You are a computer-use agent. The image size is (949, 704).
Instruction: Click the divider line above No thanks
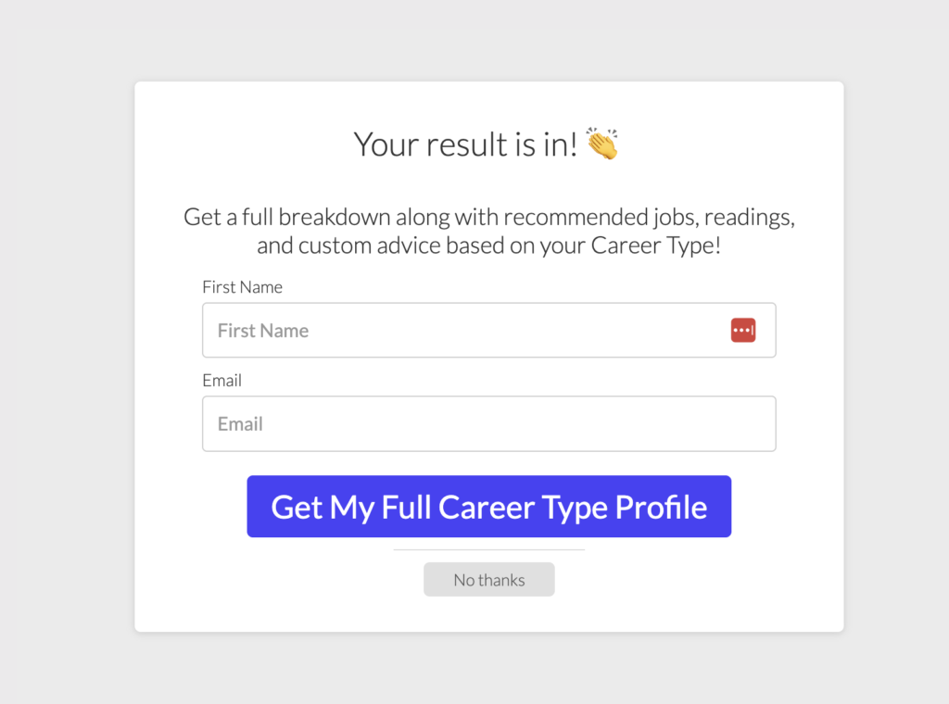click(x=488, y=550)
